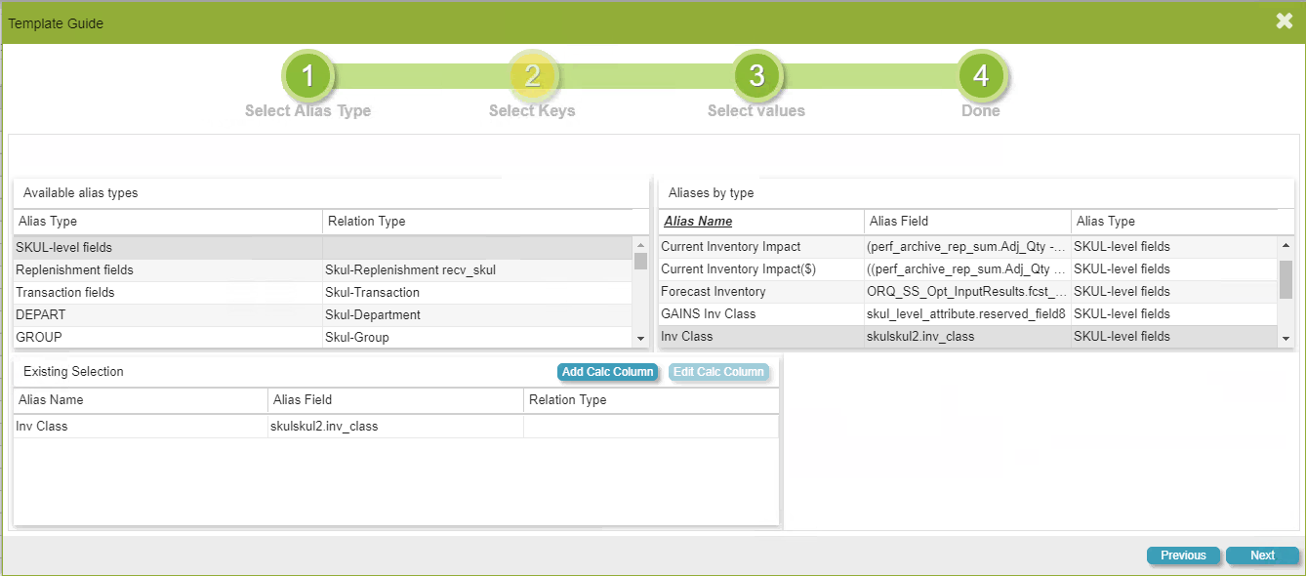Go back with the Previous button
1306x576 pixels.
coord(1183,555)
